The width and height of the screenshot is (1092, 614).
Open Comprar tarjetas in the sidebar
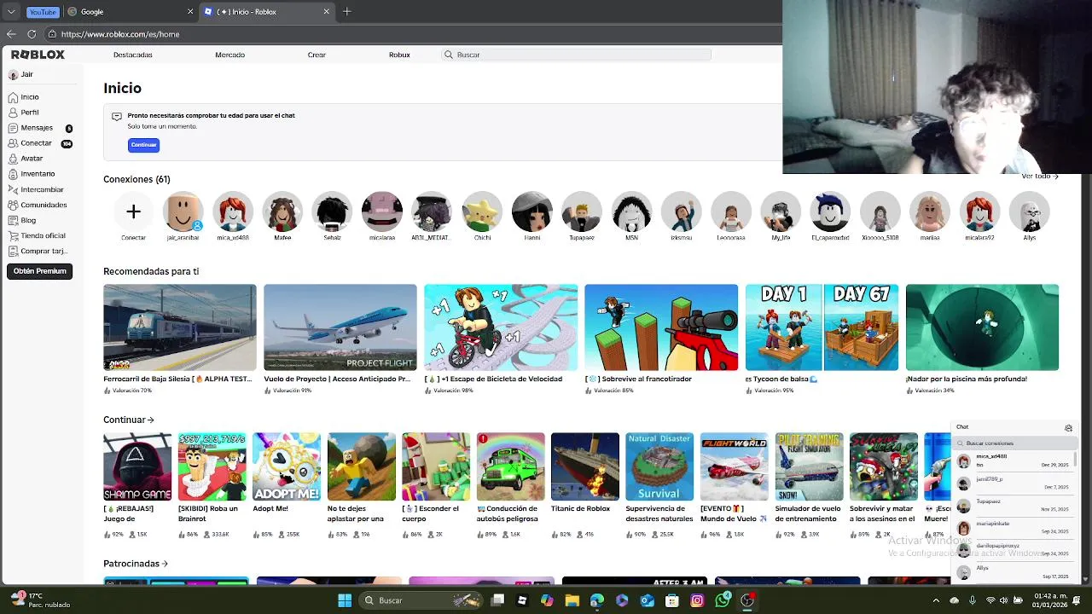pyautogui.click(x=38, y=251)
